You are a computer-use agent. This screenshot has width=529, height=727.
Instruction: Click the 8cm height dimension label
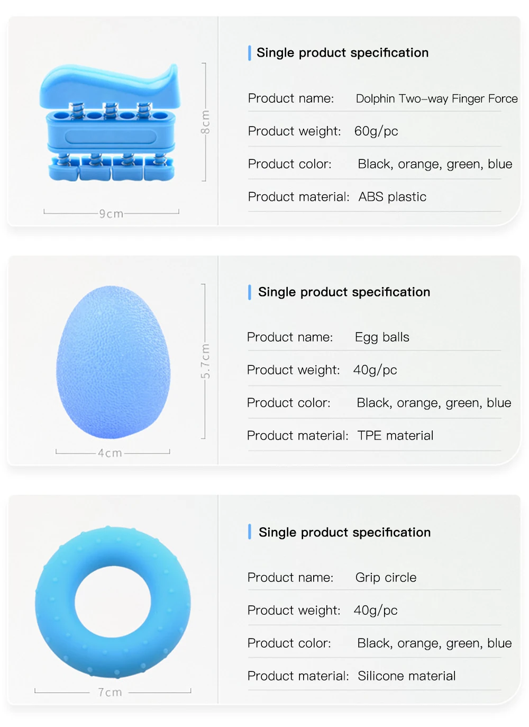pos(205,122)
